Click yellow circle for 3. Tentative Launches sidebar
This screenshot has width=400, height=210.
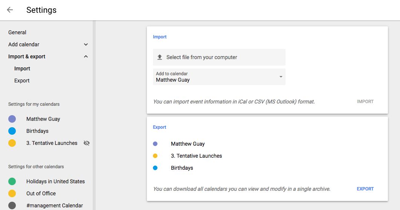[12, 143]
